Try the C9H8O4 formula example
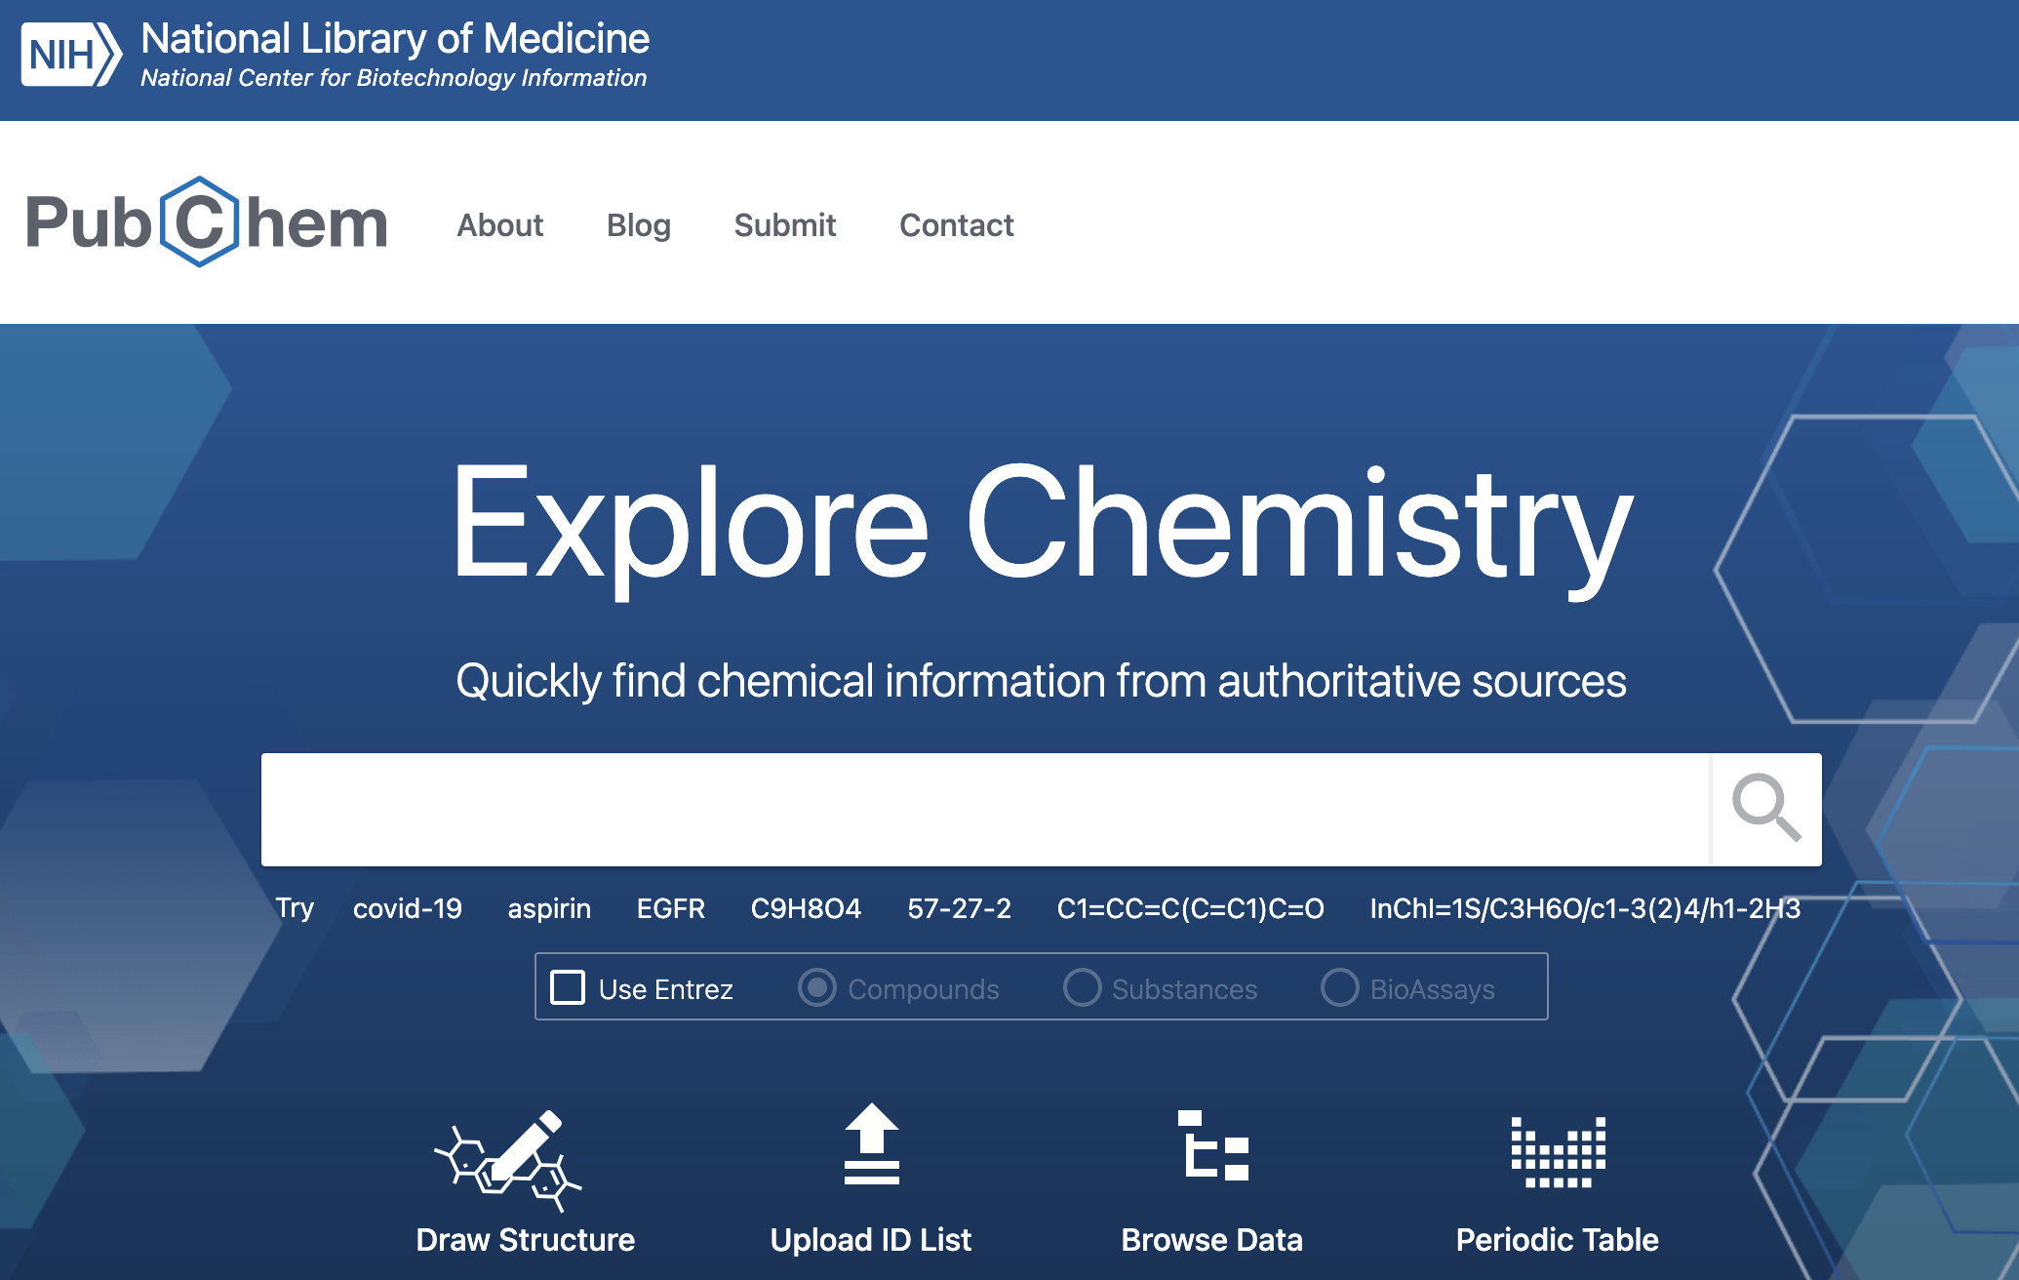The image size is (2019, 1280). pos(806,908)
